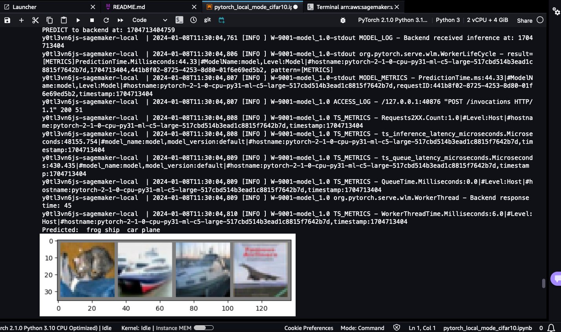The image size is (561, 332).
Task: Open Cookie Preferences in status bar
Action: click(x=309, y=328)
